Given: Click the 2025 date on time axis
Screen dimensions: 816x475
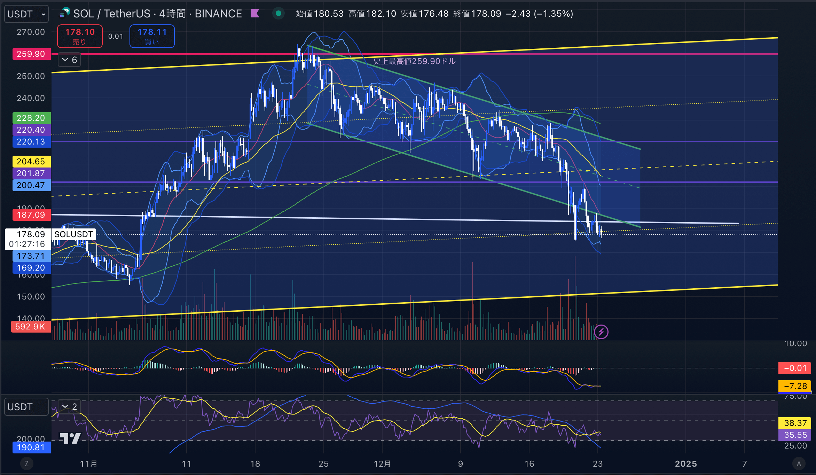Looking at the screenshot, I should coord(686,464).
